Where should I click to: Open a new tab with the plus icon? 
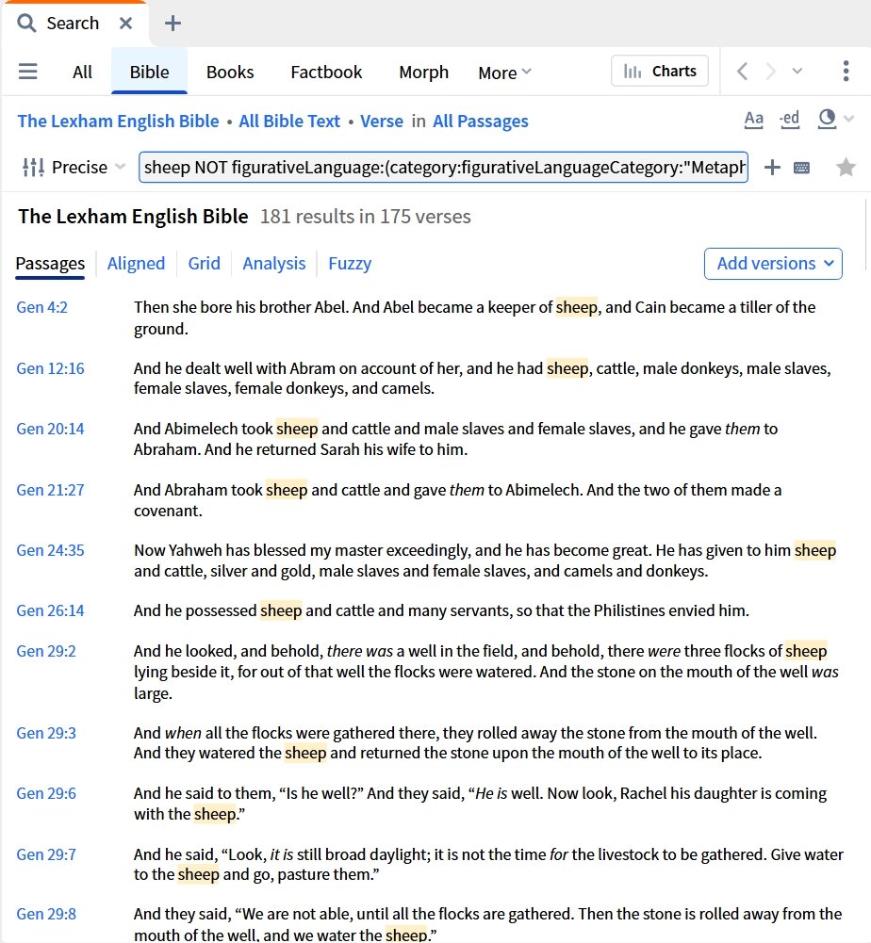(173, 24)
